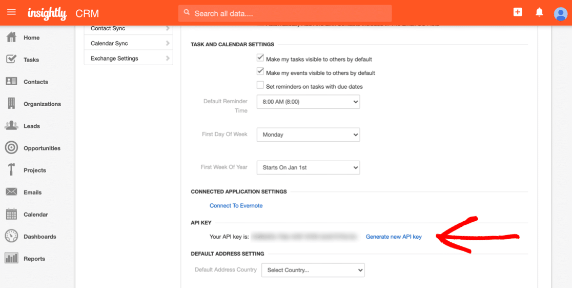
Task: Go to Leads in sidebar
Action: click(32, 126)
